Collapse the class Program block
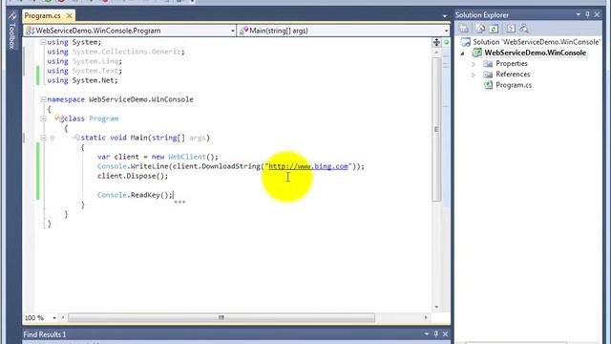611x344 pixels. point(43,118)
